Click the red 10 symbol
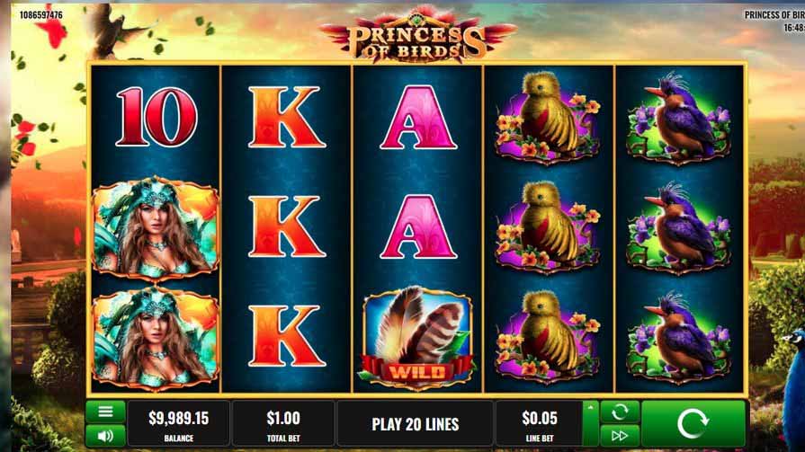 coord(157,117)
